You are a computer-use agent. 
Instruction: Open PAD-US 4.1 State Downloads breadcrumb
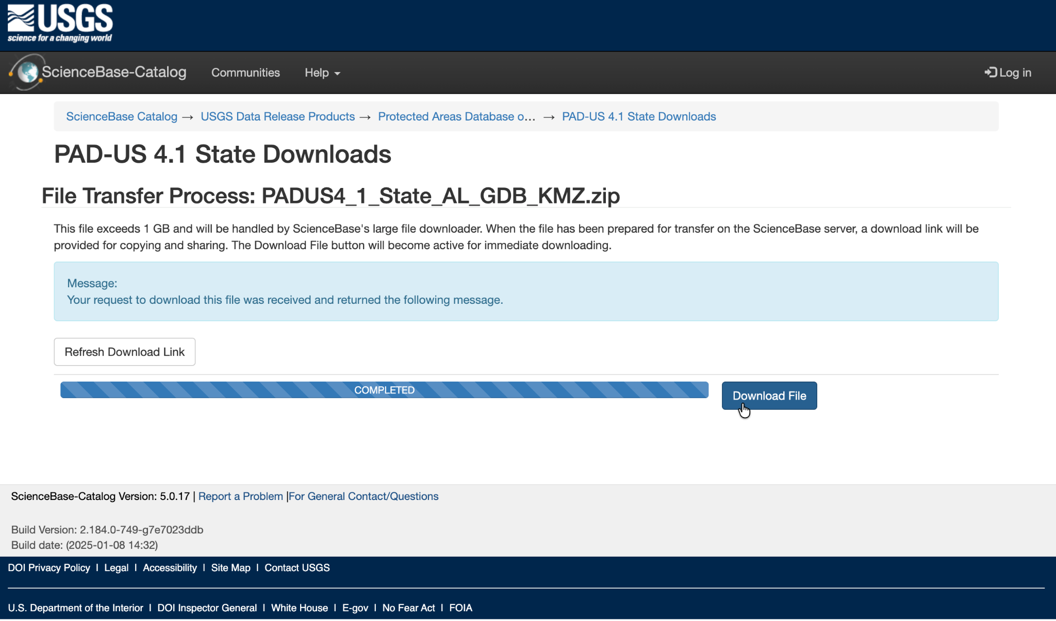click(639, 116)
